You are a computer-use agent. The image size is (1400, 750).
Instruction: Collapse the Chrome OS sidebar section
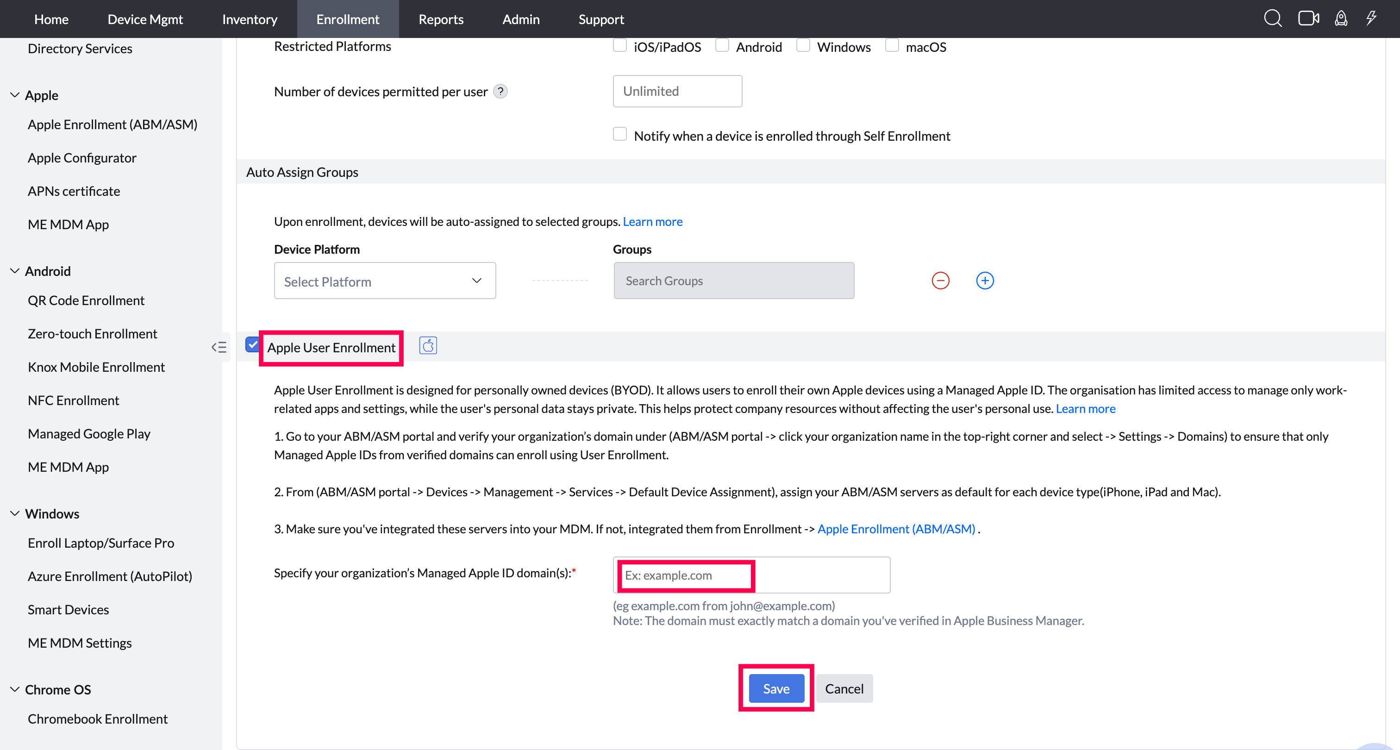point(15,690)
